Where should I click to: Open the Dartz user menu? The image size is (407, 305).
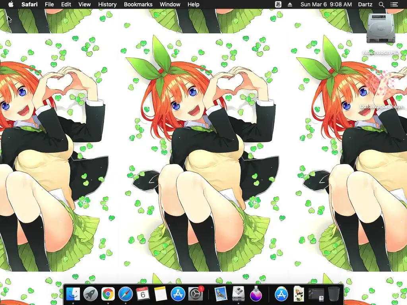tap(365, 4)
